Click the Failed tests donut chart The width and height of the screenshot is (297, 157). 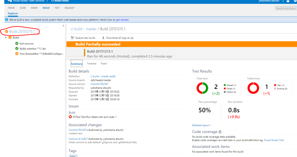pos(253,88)
